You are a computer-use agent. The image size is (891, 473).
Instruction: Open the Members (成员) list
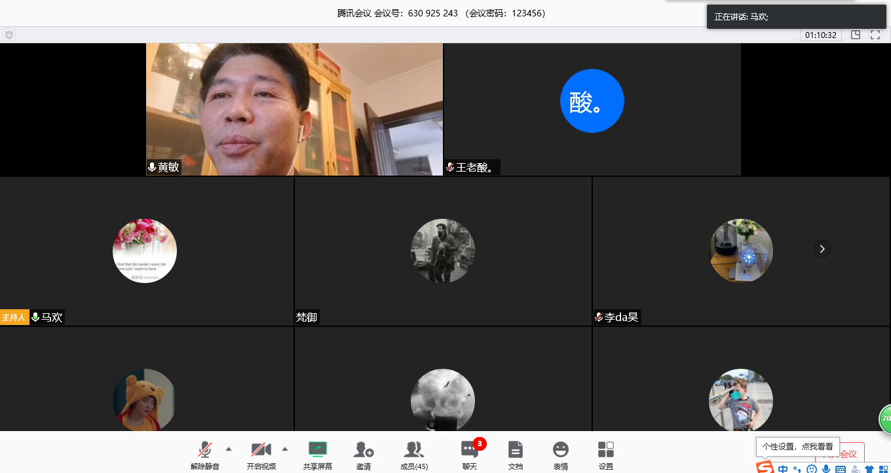tap(413, 450)
